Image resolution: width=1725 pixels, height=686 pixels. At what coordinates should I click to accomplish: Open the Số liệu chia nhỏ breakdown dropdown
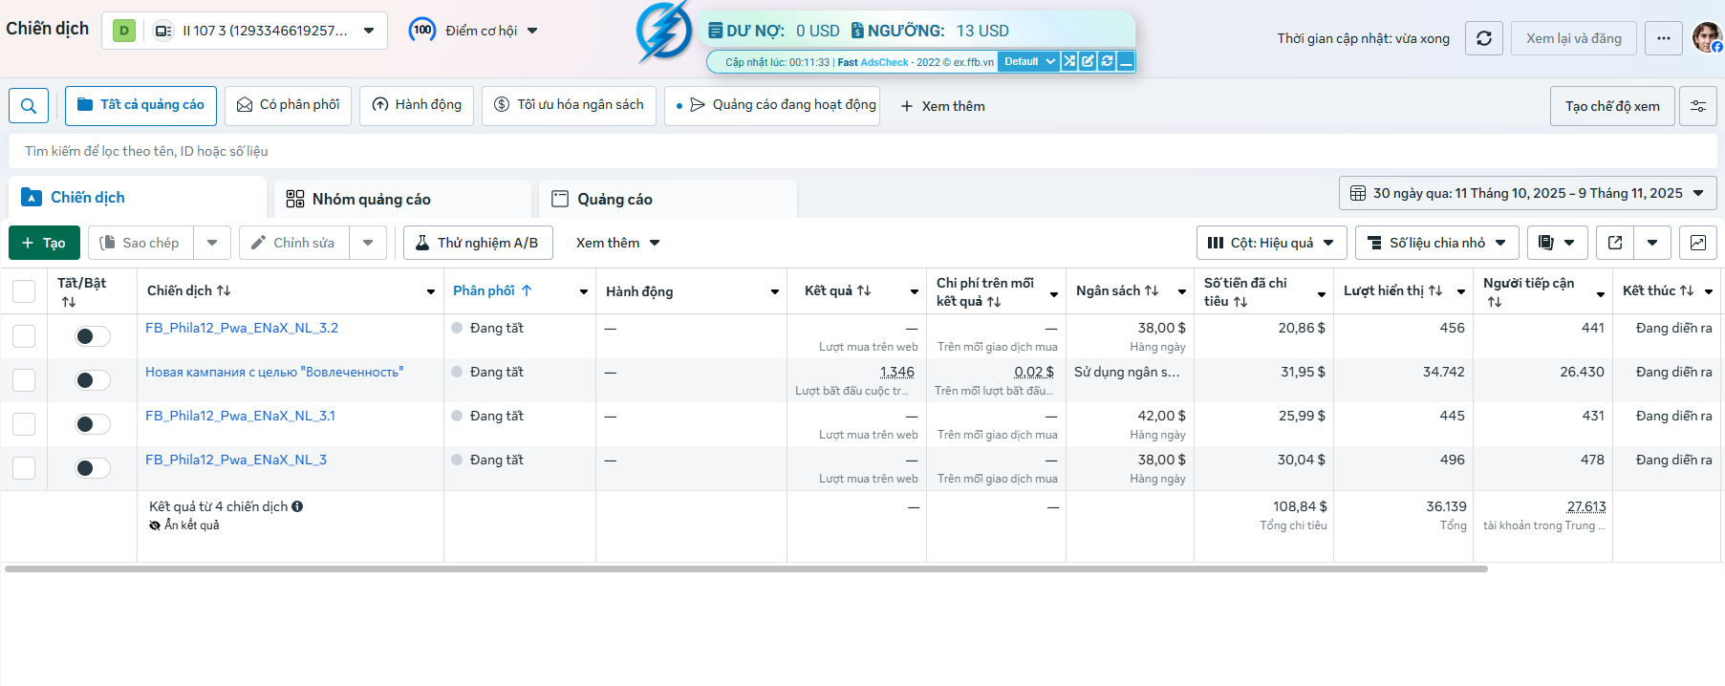[x=1437, y=243]
